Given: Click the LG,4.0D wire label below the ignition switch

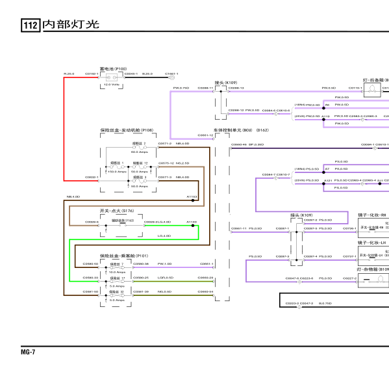Looking at the screenshot, I should coord(164,235).
